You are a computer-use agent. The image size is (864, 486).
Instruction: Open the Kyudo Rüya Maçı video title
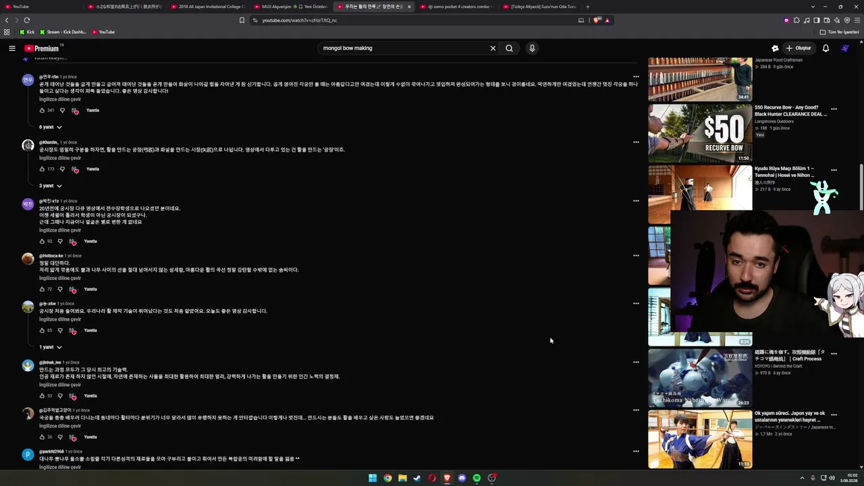click(784, 171)
